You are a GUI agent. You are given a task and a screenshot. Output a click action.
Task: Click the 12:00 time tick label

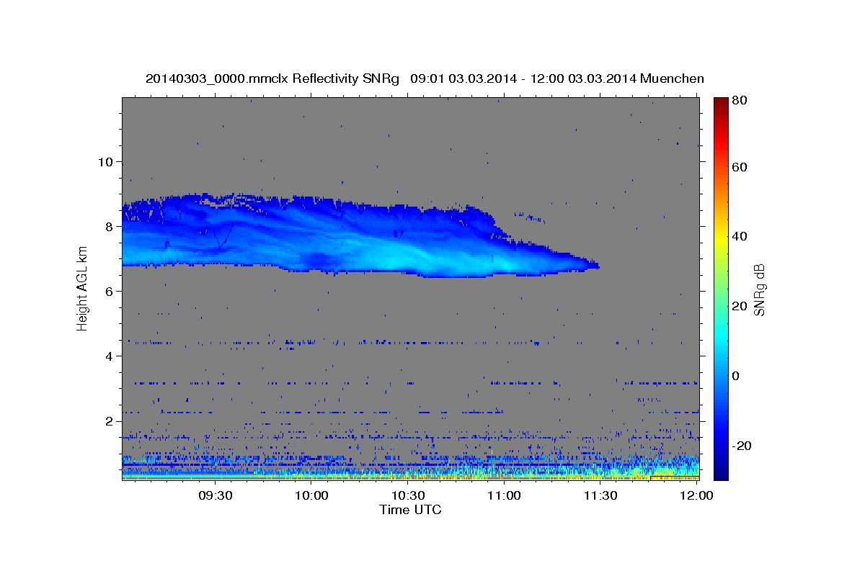coord(696,496)
